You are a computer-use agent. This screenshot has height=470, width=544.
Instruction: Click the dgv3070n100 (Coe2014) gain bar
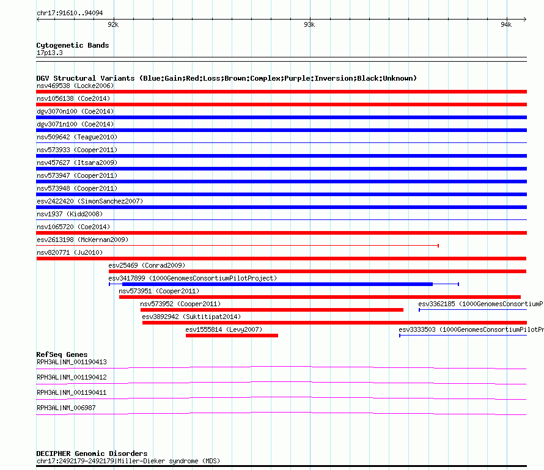click(281, 117)
